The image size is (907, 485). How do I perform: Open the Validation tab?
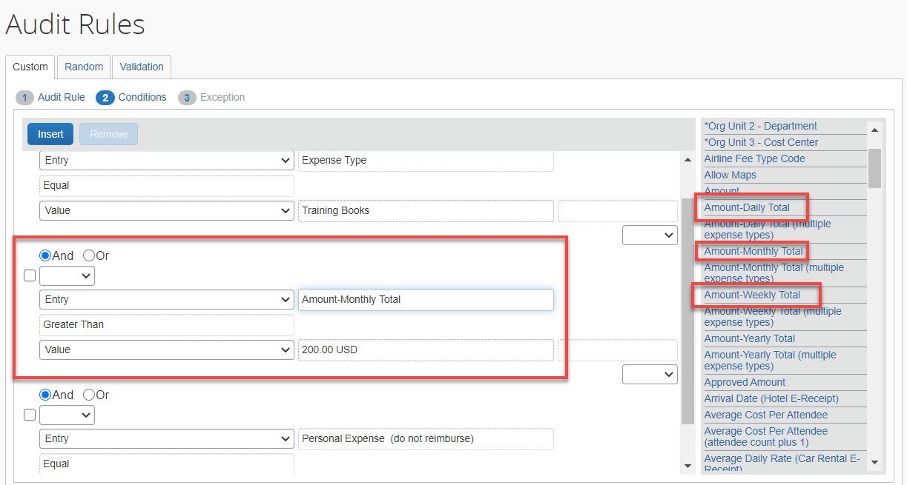tap(142, 67)
